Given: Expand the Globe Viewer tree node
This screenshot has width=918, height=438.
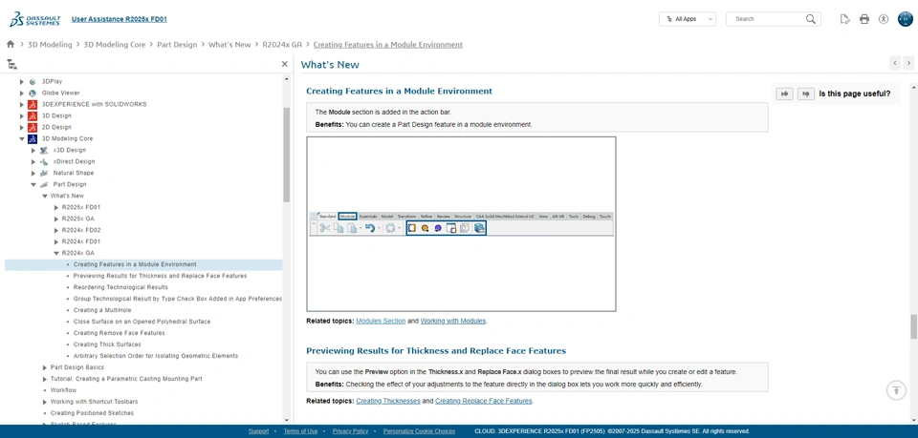Looking at the screenshot, I should (x=22, y=93).
